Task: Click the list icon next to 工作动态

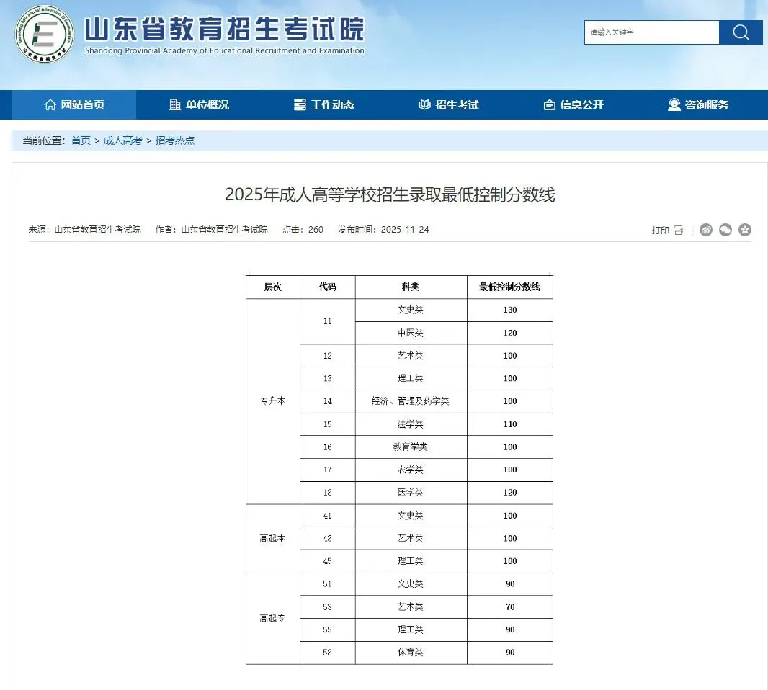Action: (x=300, y=104)
